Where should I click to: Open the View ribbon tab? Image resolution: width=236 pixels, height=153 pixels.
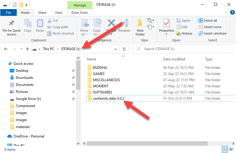click(x=58, y=13)
